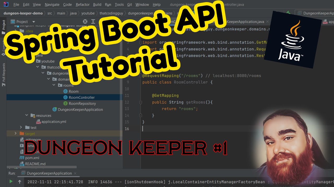
Task: Open the Navigate menu
Action: tap(52, 5)
